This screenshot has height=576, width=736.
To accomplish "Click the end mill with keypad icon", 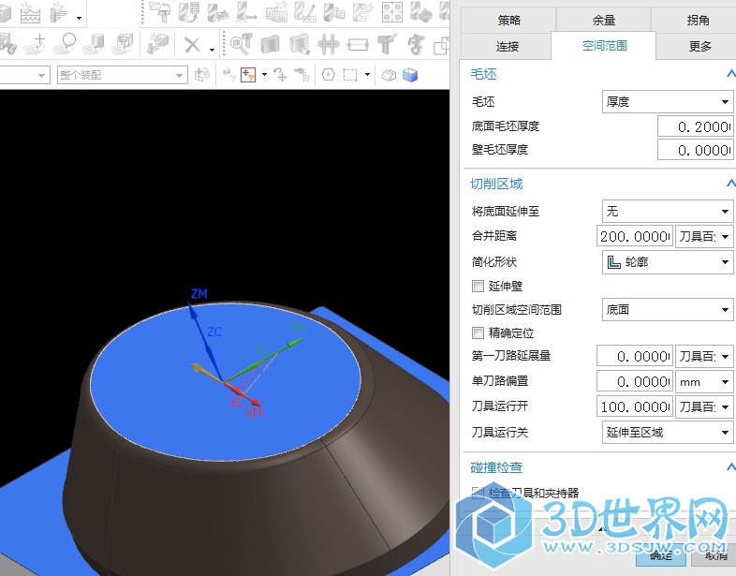I will (188, 12).
